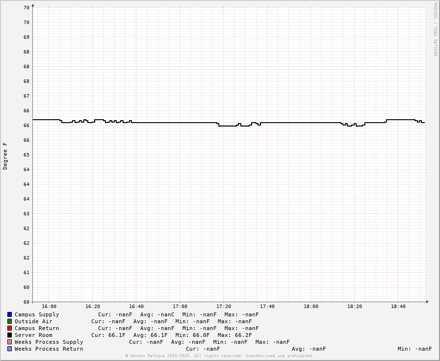Click the 17:00 time axis label

coord(180,307)
